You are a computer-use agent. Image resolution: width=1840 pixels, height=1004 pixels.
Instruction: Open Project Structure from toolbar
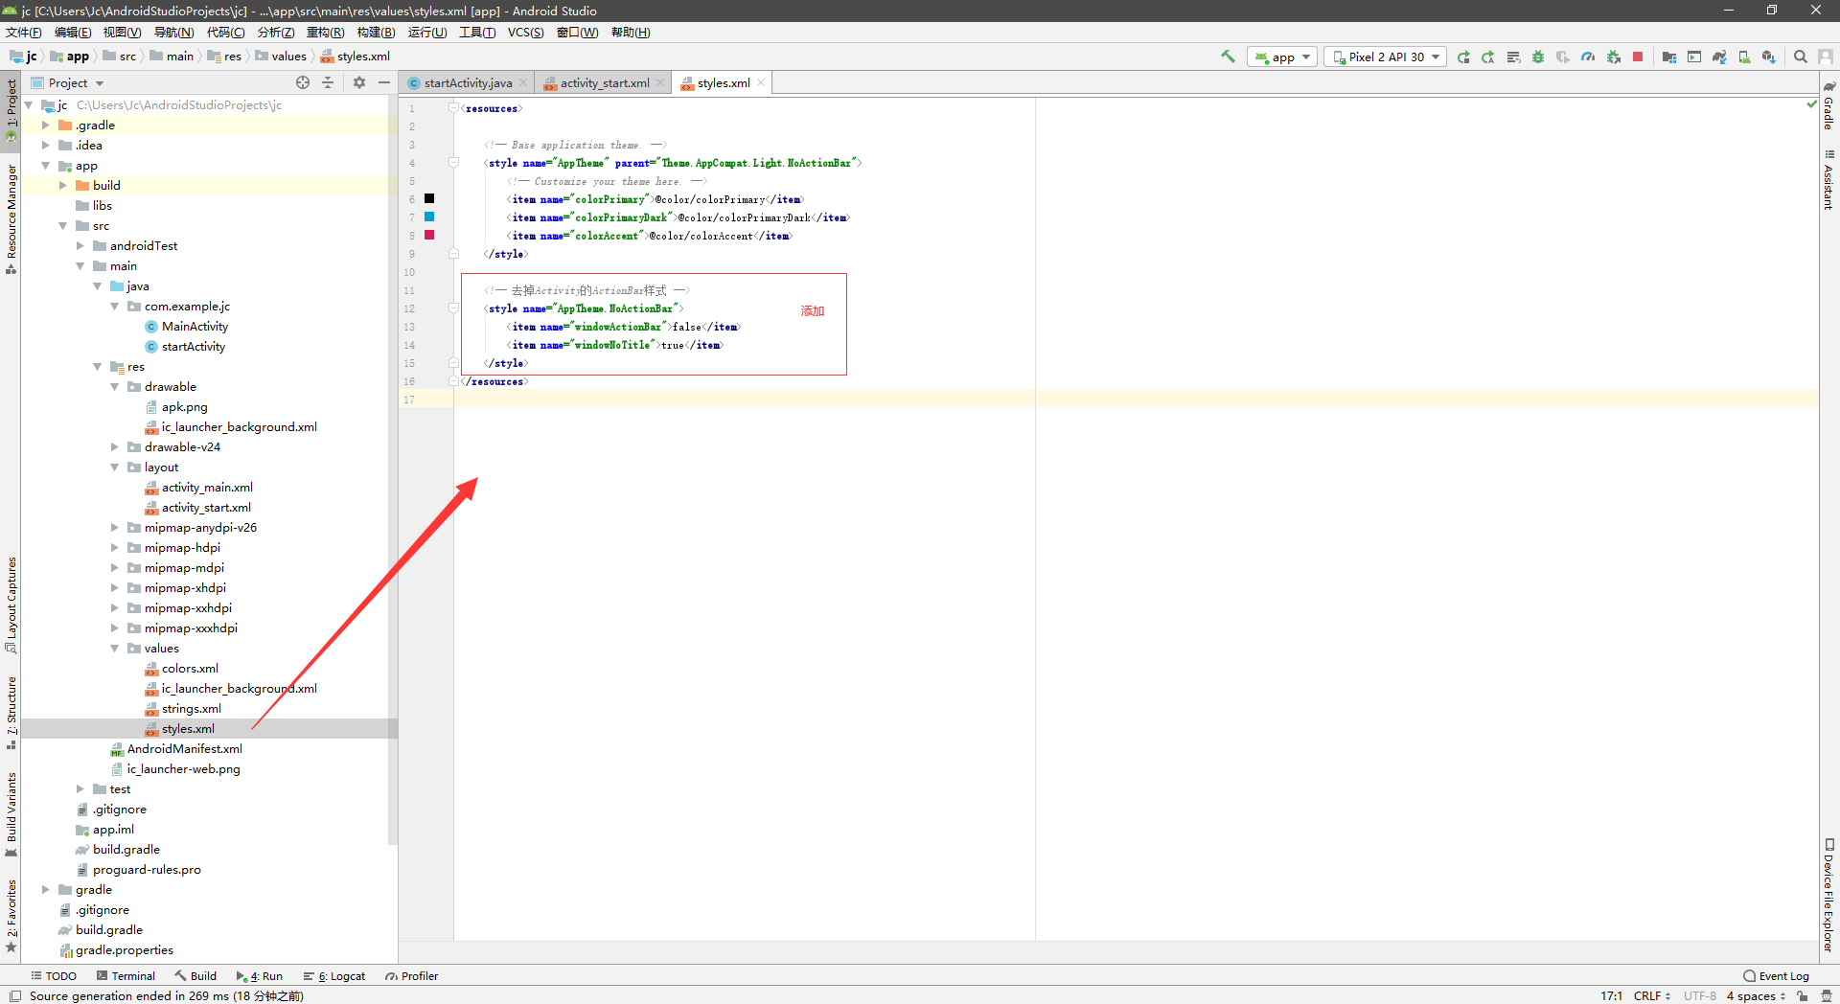click(1669, 57)
